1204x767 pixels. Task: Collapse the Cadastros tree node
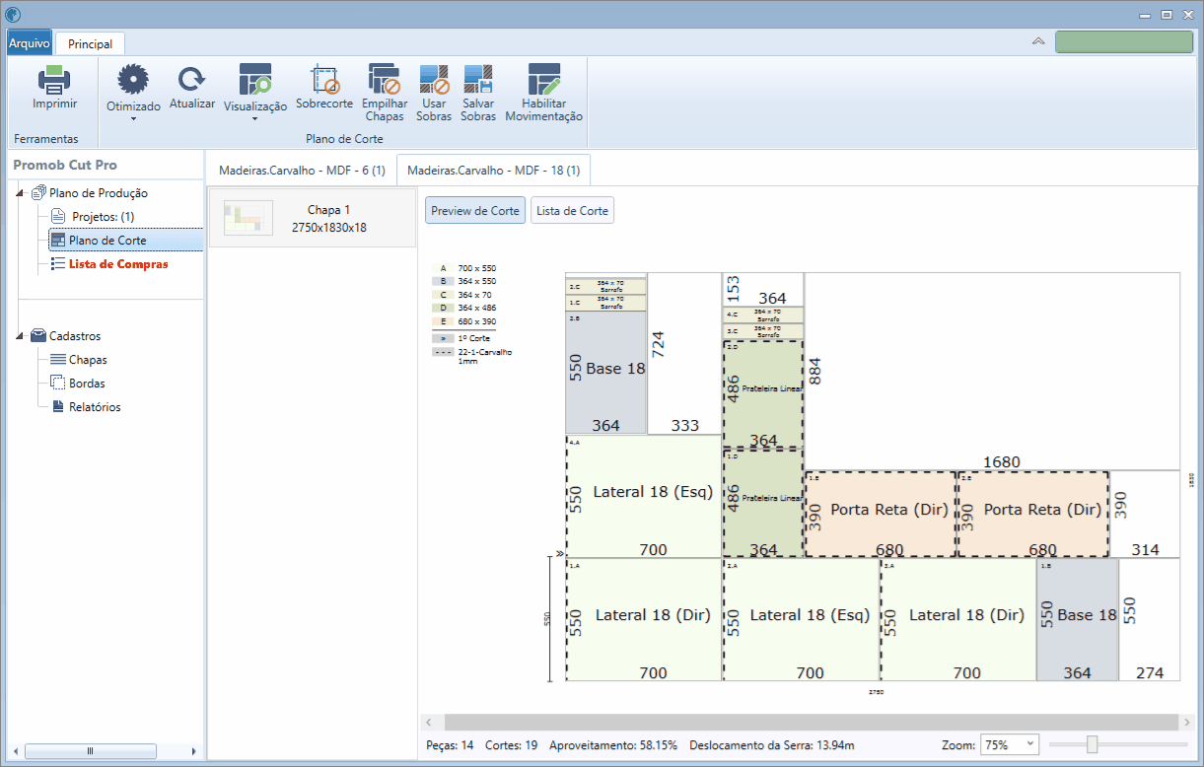click(20, 336)
